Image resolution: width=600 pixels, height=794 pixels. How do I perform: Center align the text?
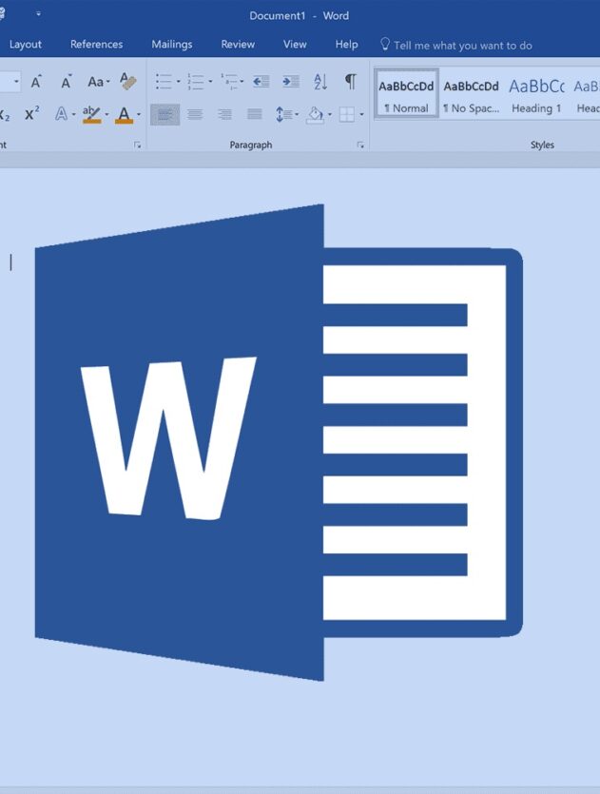[x=195, y=114]
